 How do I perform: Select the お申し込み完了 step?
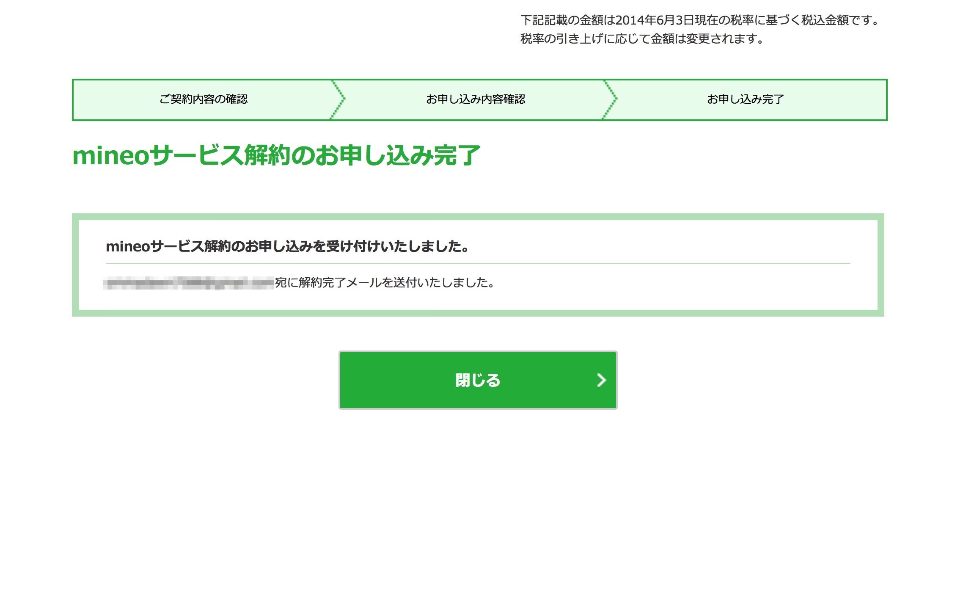pyautogui.click(x=746, y=99)
